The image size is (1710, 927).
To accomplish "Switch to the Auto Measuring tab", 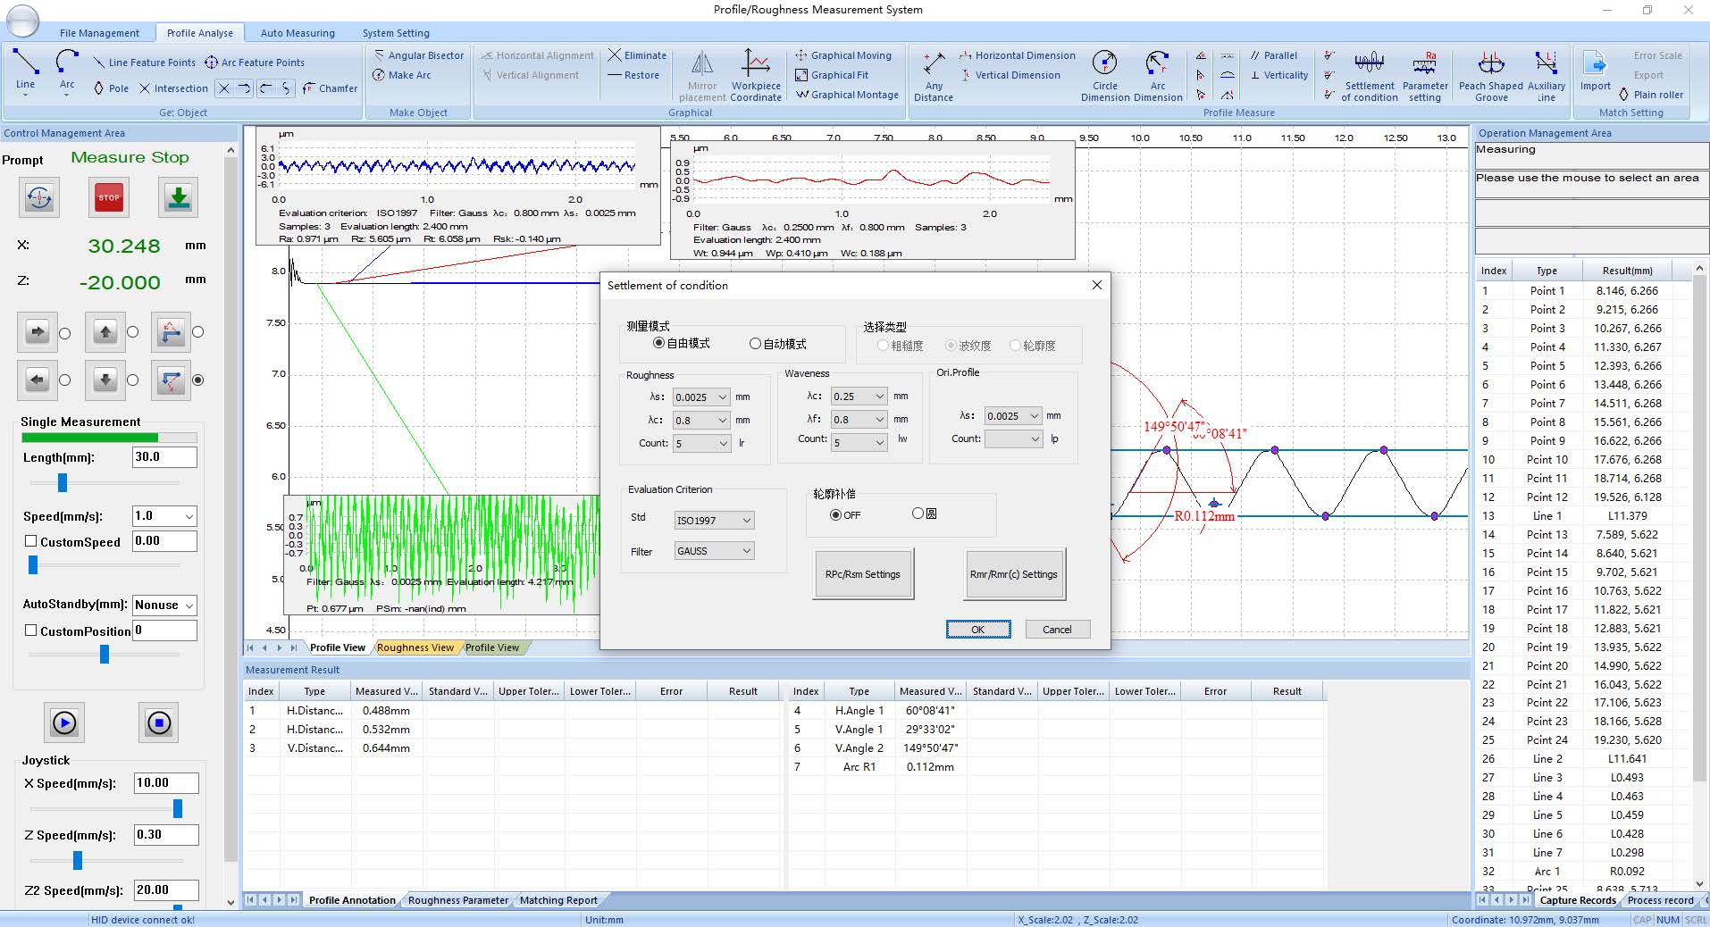I will point(298,33).
